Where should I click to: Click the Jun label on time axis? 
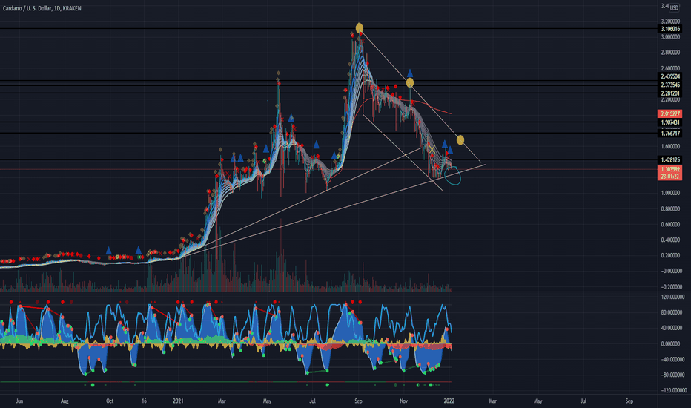pos(19,401)
